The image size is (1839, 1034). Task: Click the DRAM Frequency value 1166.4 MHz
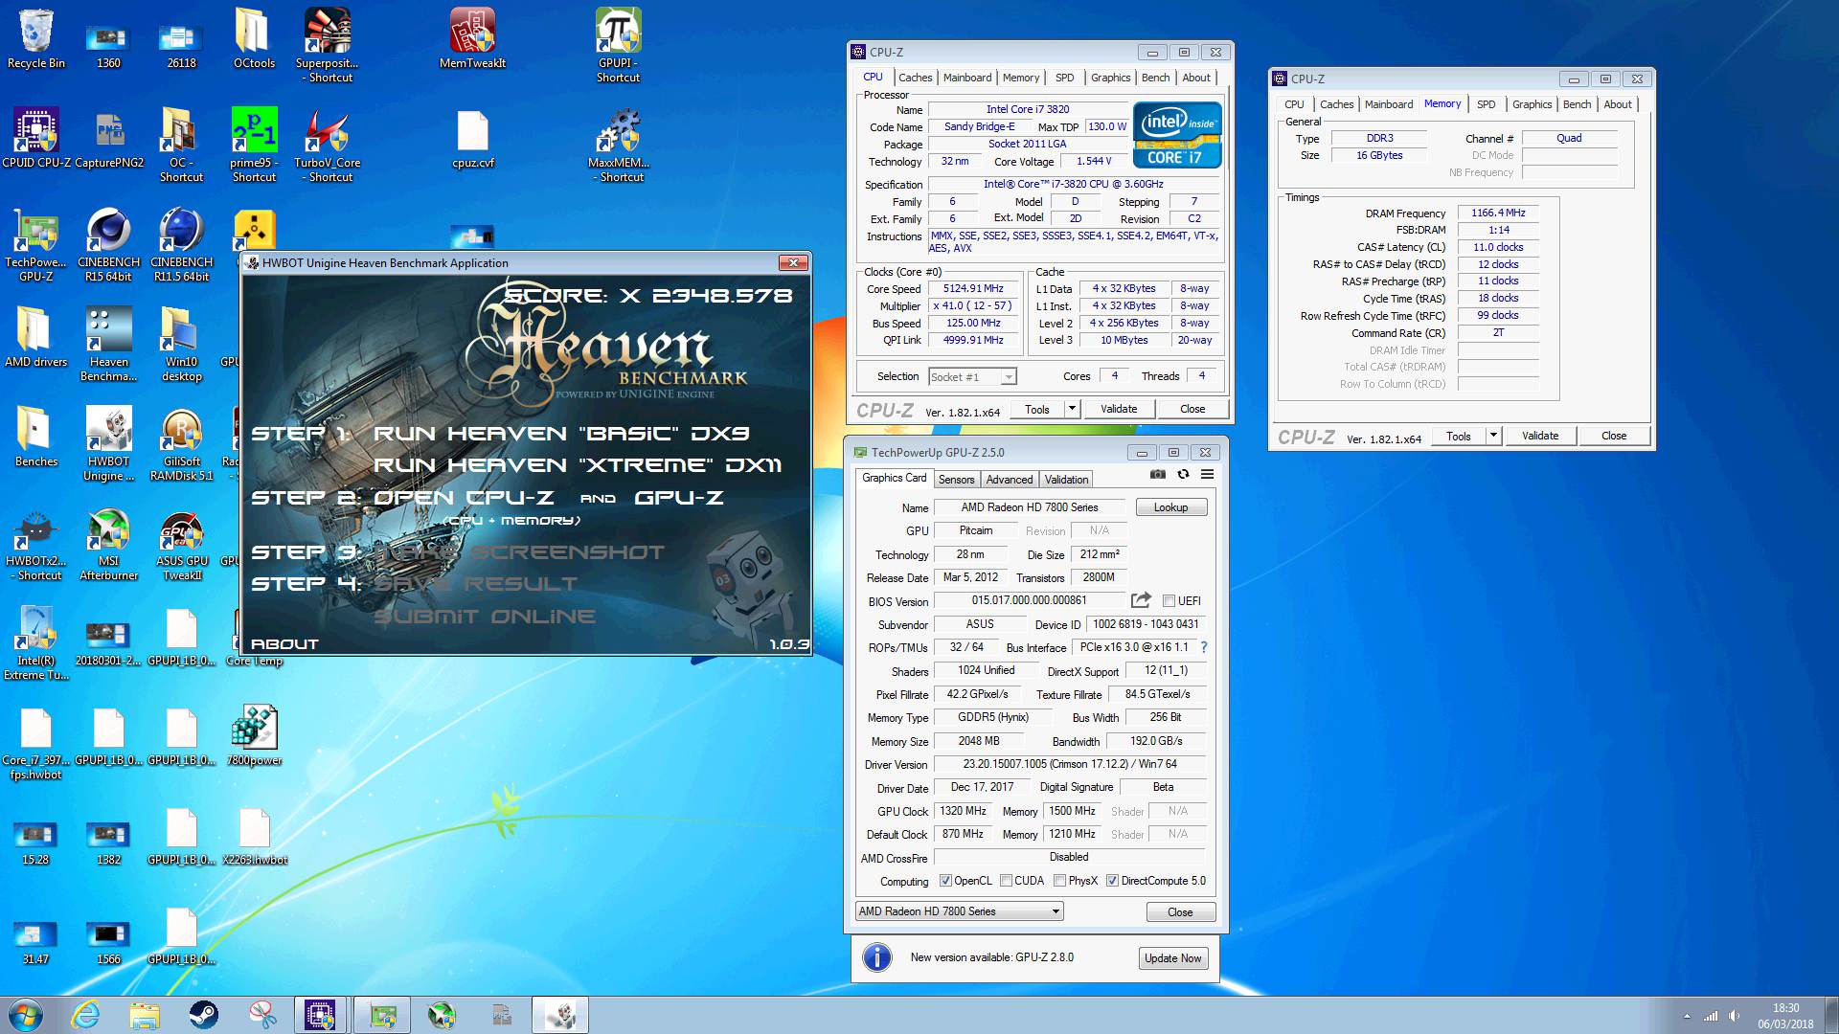(x=1498, y=214)
